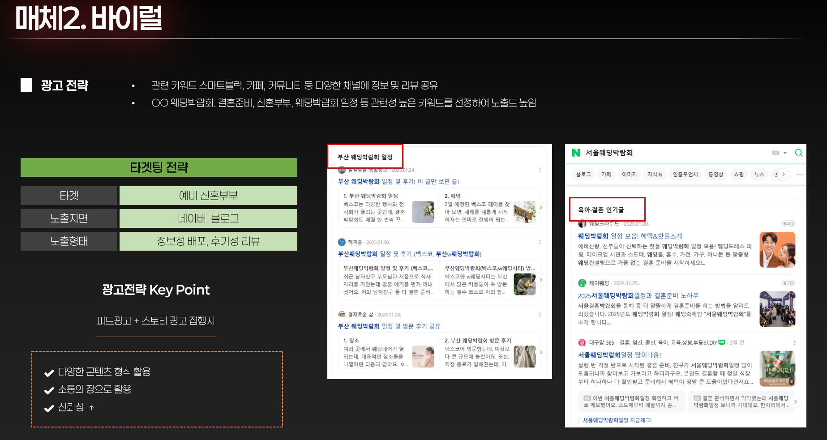Screen dimensions: 827x440
Task: Select the 인플루언서 tab
Action: tap(685, 175)
